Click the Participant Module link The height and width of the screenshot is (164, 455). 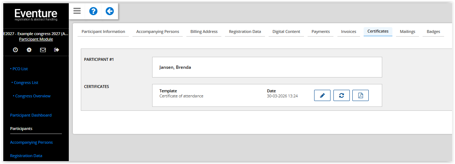coord(36,39)
